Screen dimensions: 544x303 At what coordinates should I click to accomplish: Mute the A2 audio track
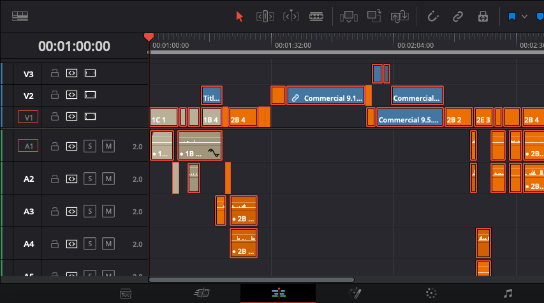(108, 179)
